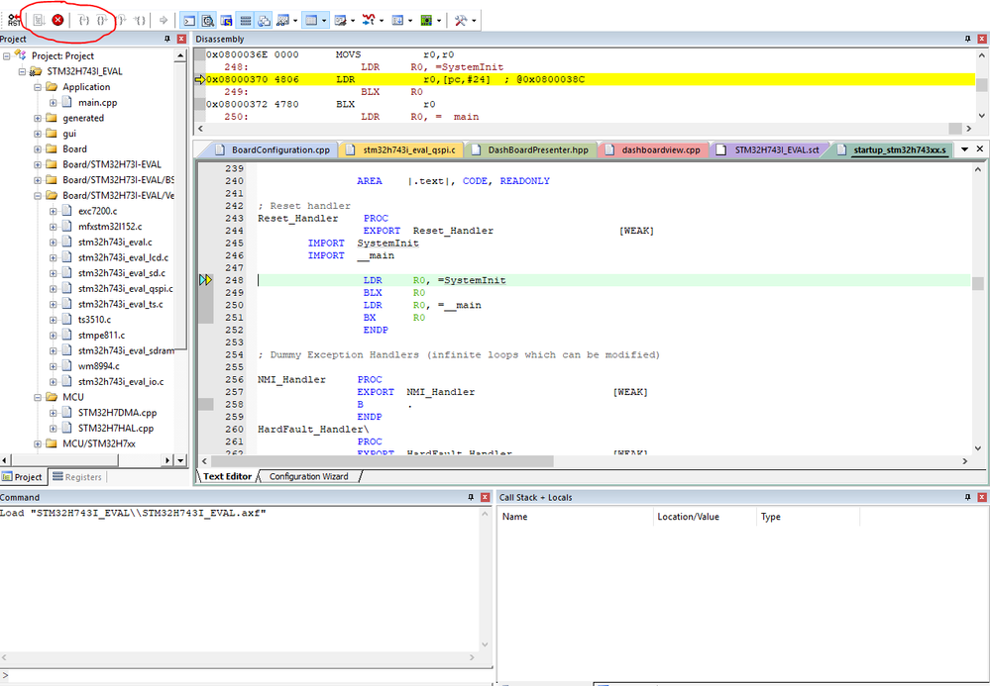
Task: Select wm8994.c in project tree
Action: tap(98, 366)
